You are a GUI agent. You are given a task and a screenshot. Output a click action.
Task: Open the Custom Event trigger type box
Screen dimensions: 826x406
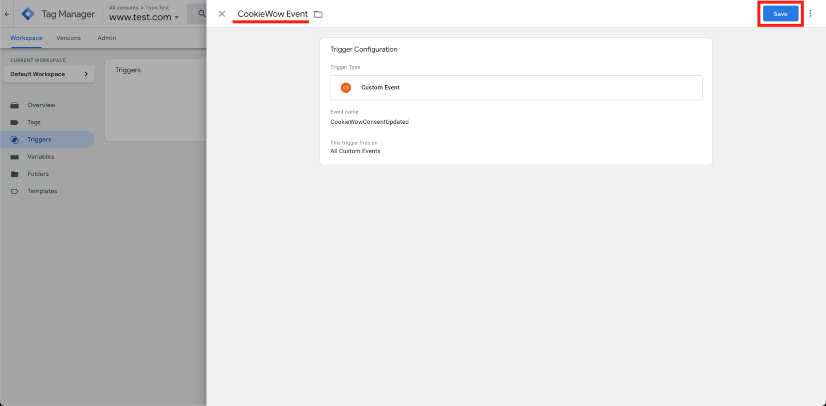[x=516, y=88]
